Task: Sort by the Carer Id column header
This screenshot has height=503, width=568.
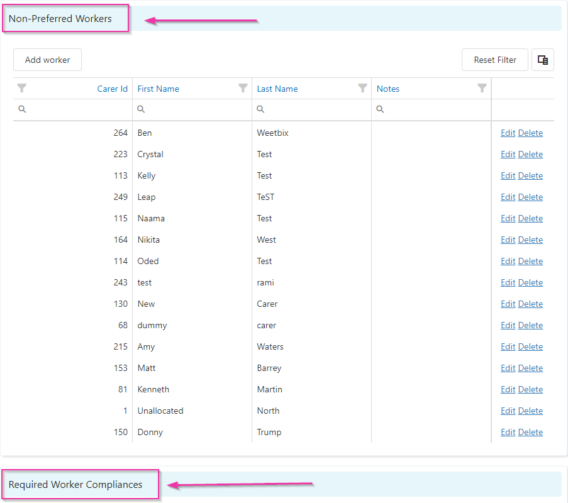Action: (x=113, y=89)
